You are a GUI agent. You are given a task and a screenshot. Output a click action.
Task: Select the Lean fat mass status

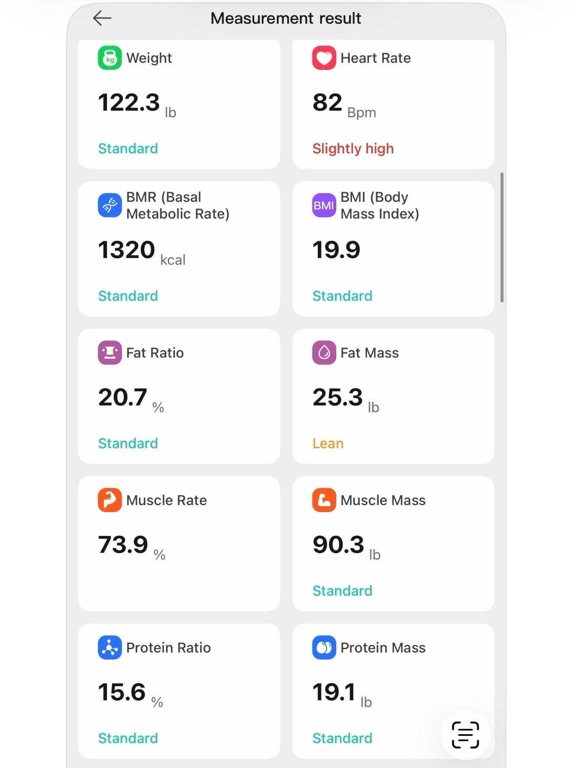pos(328,443)
